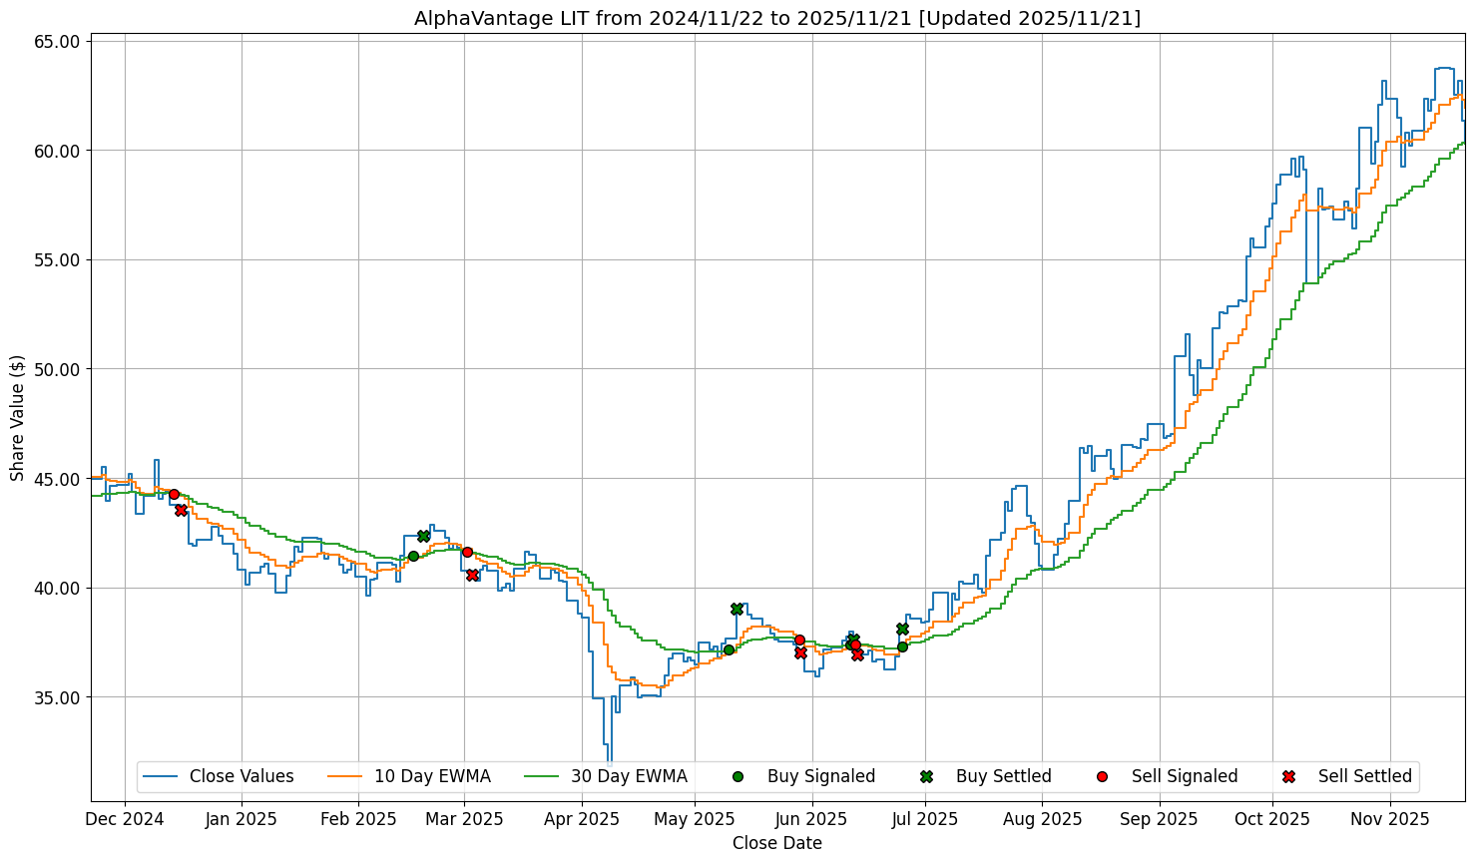Select the 30 Day EWMA legend label
Viewport: 1475px width, 862px height.
[629, 776]
